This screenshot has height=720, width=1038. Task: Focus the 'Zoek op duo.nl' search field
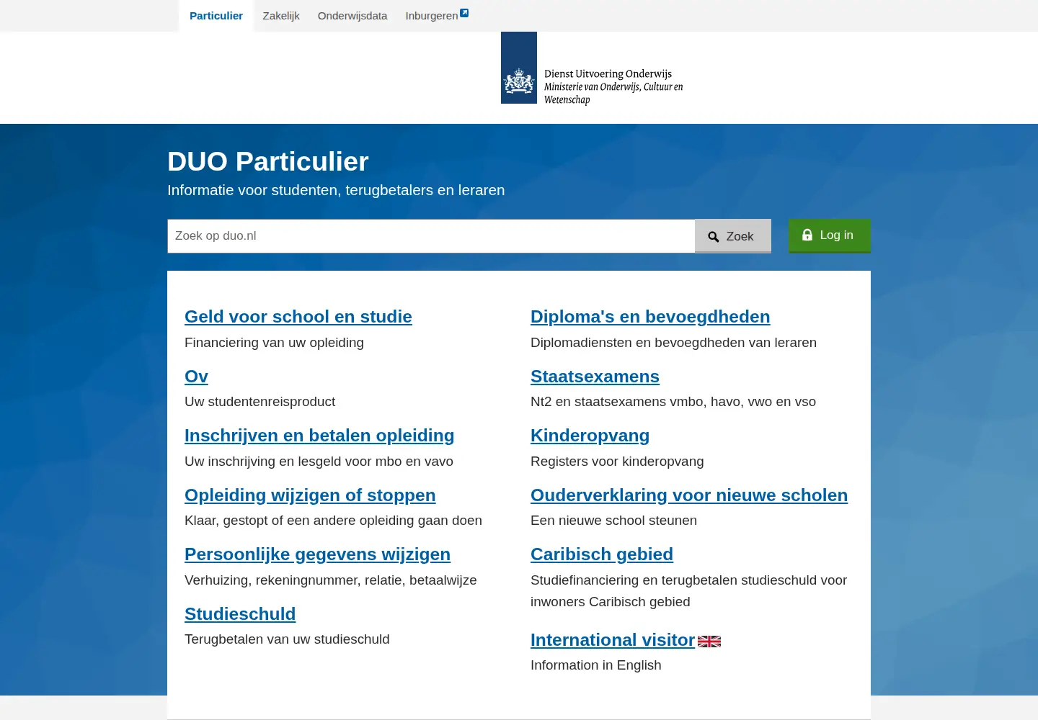(x=431, y=236)
